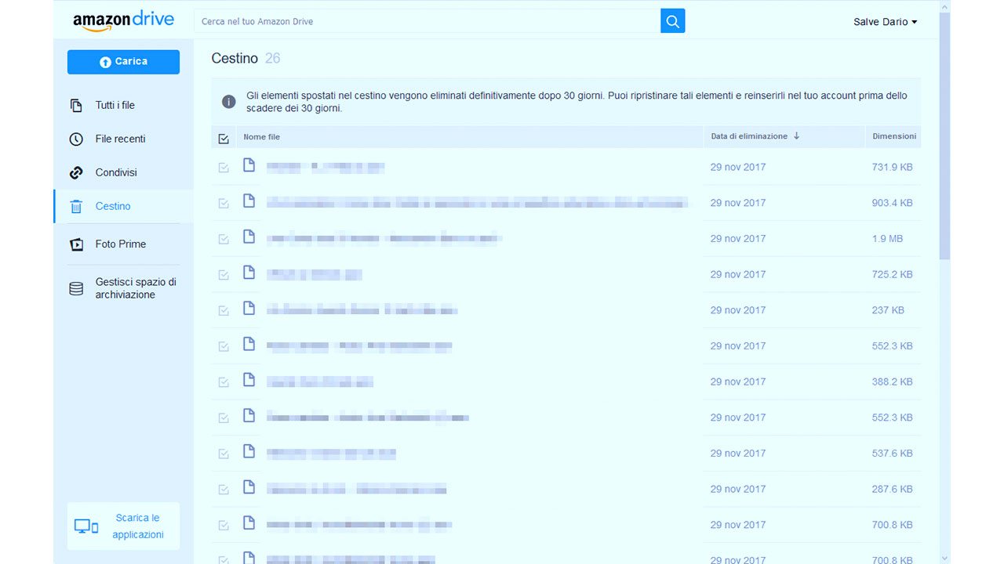The image size is (1004, 564).
Task: Sort by Dimensioni column header
Action: point(893,136)
